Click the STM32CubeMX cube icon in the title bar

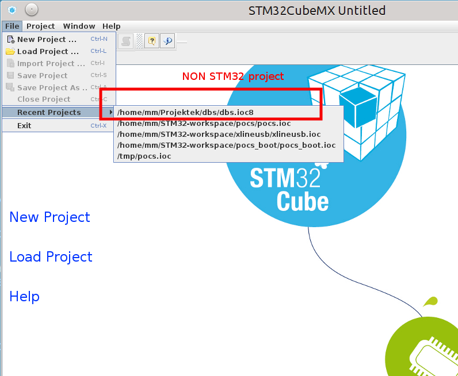tap(12, 10)
